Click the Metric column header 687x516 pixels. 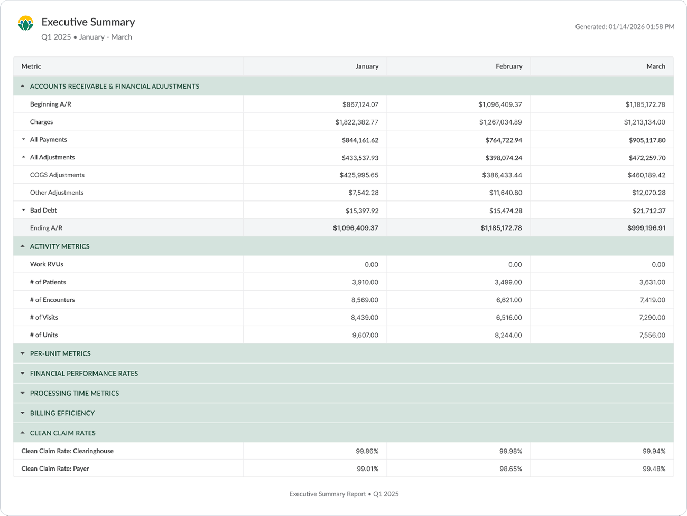click(x=31, y=66)
